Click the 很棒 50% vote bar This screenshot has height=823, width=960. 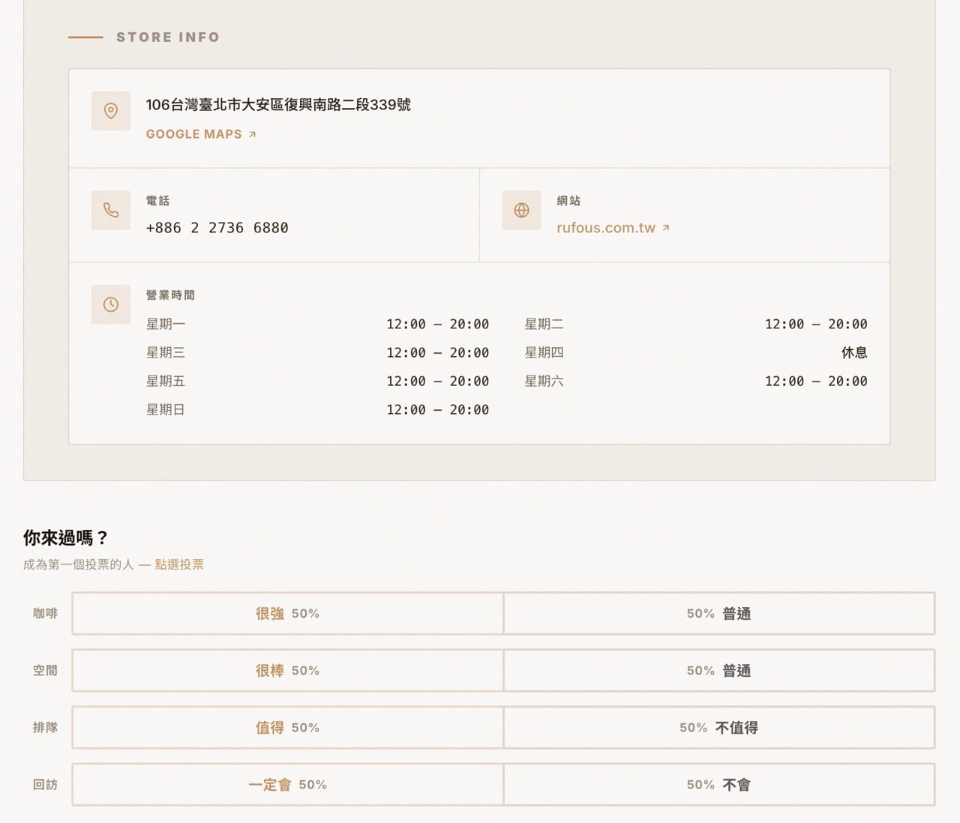pos(286,670)
